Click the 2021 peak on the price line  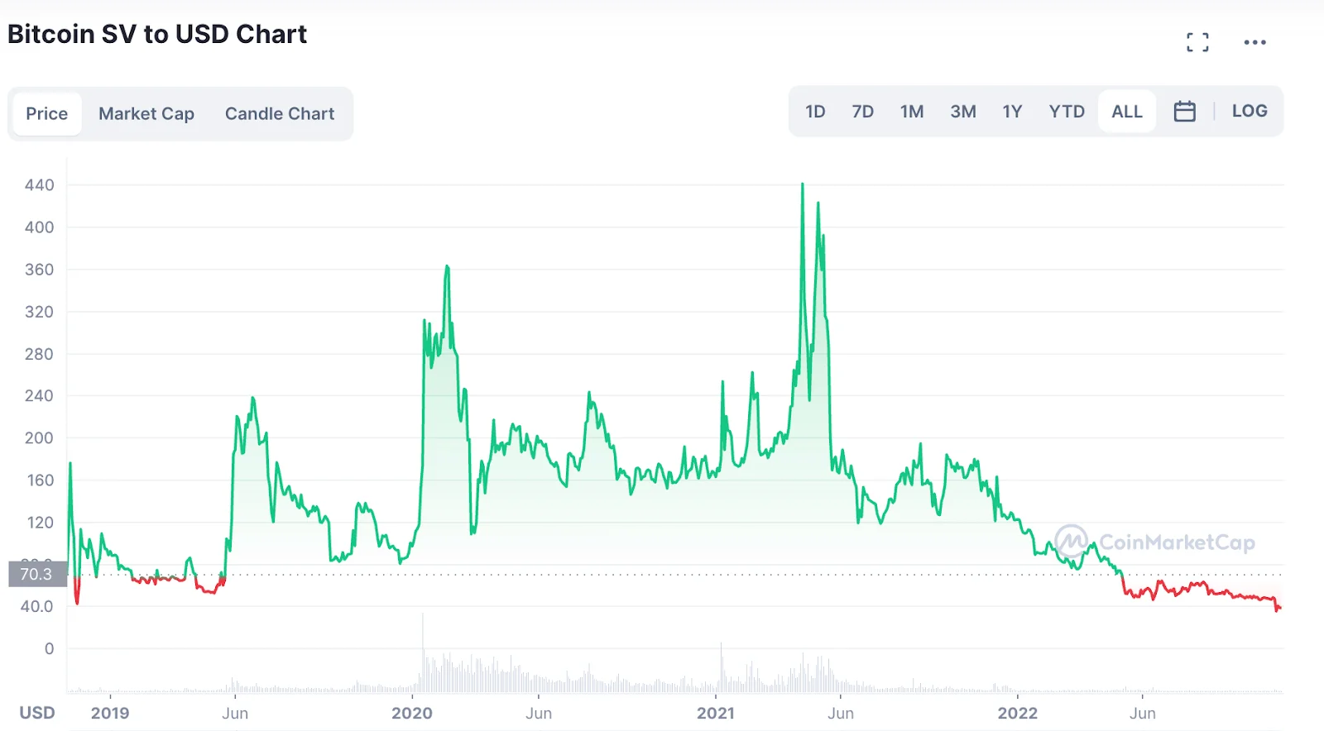tap(802, 185)
